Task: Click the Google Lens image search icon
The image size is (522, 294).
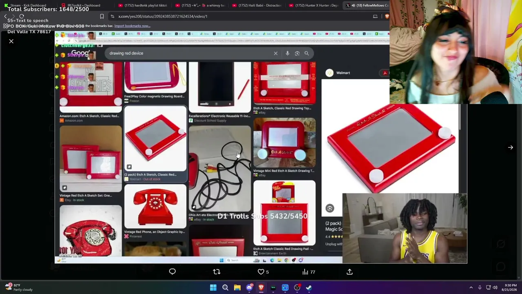Action: pyautogui.click(x=297, y=53)
